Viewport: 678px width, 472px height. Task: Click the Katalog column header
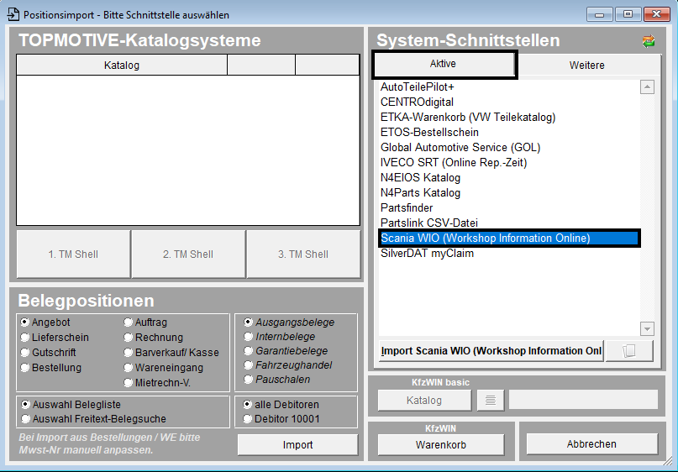pyautogui.click(x=122, y=66)
